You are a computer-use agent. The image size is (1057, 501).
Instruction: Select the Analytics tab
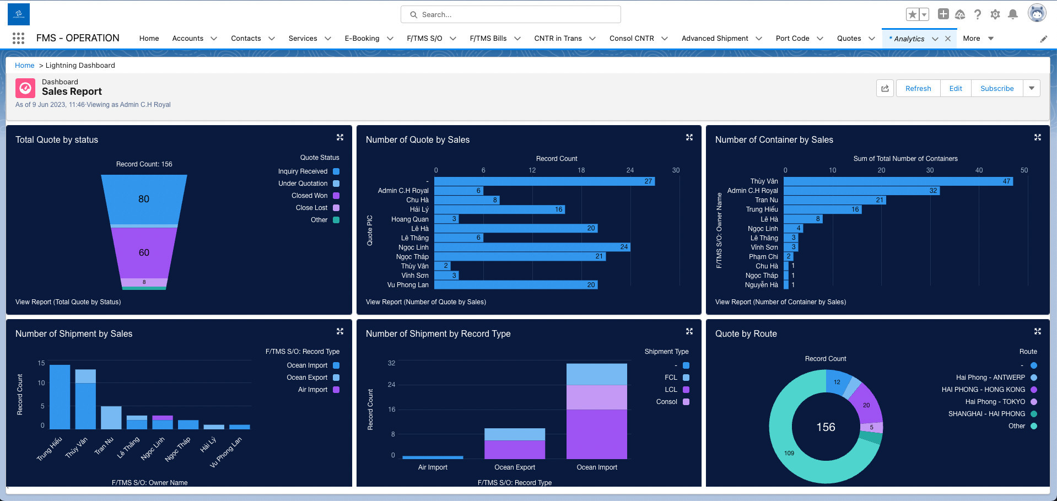pos(909,39)
